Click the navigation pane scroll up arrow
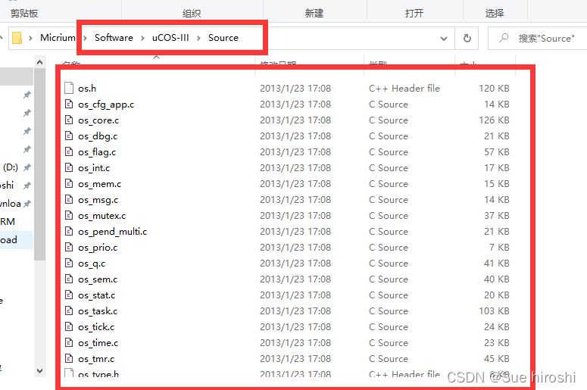The width and height of the screenshot is (587, 390). click(x=39, y=63)
